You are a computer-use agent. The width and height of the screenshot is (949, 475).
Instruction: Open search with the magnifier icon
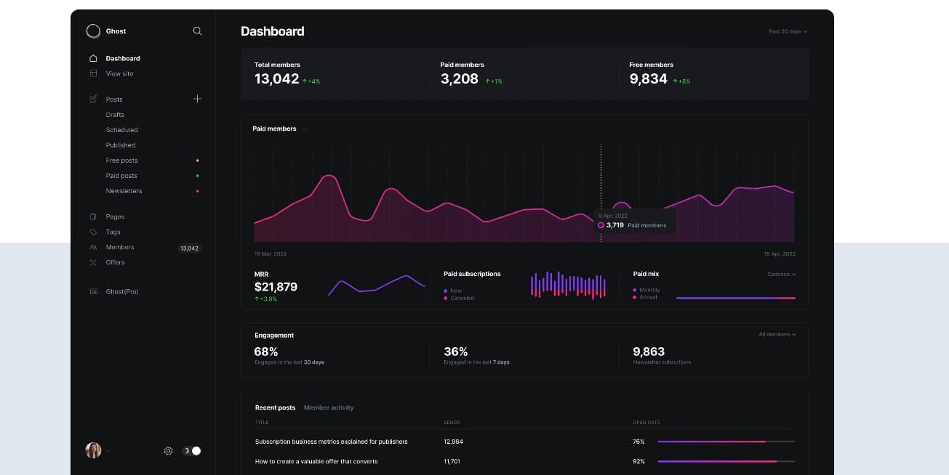point(197,31)
